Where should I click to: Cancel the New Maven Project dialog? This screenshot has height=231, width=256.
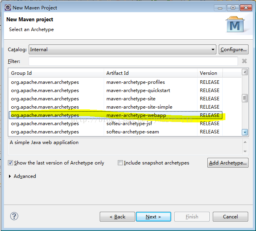pos(230,216)
